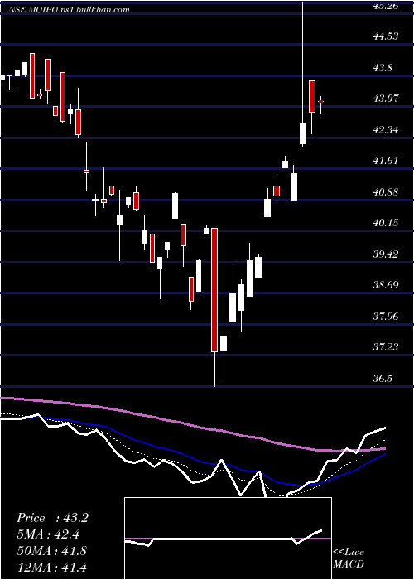Select the 38.69 price axis label
The image size is (414, 580).
coord(388,285)
